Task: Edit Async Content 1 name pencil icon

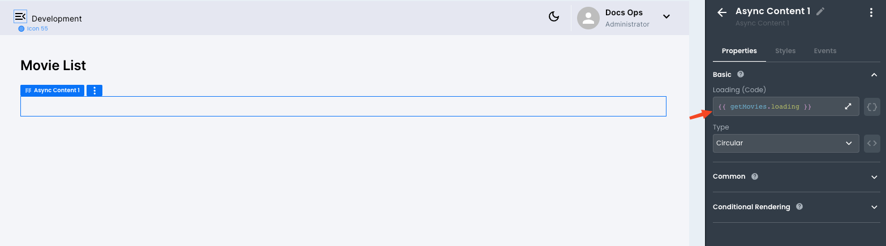Action: coord(820,11)
